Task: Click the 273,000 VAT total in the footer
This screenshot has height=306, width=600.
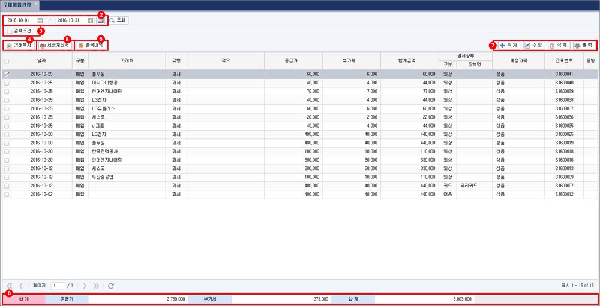Action: coord(281,299)
